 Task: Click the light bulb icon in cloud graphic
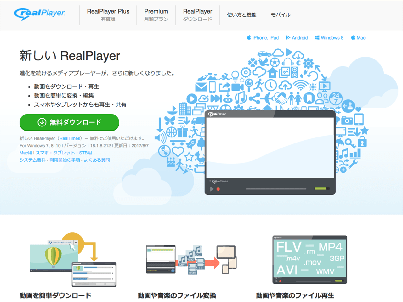pos(235,76)
